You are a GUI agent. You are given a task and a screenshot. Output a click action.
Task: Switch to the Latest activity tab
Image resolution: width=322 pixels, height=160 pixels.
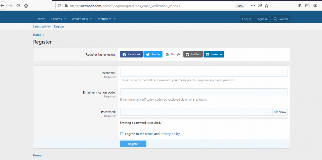42,26
